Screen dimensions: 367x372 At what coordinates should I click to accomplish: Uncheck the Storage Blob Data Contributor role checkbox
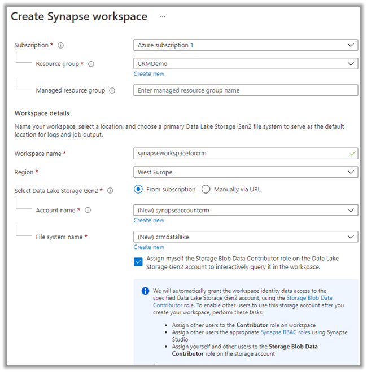click(138, 262)
